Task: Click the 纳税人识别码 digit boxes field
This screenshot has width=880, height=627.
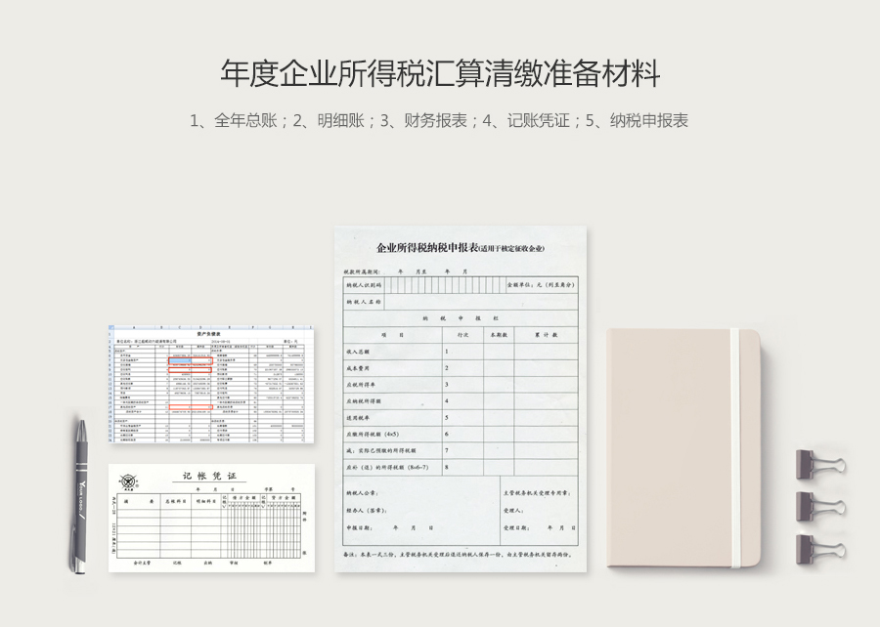Action: pos(444,284)
